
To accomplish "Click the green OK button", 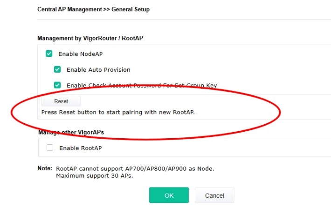I will click(169, 195).
